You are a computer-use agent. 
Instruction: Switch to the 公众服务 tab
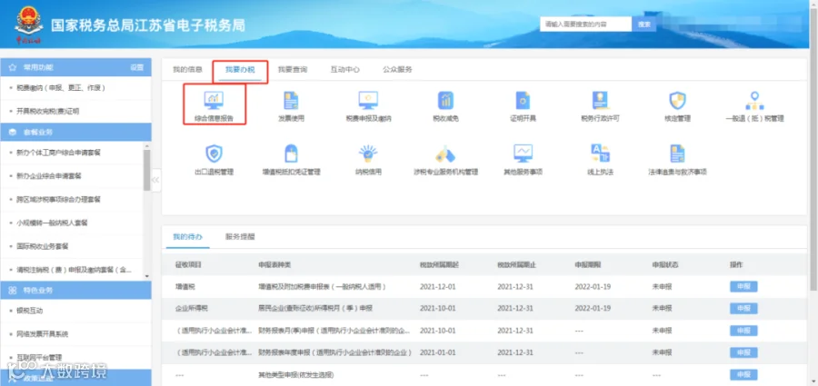[397, 70]
